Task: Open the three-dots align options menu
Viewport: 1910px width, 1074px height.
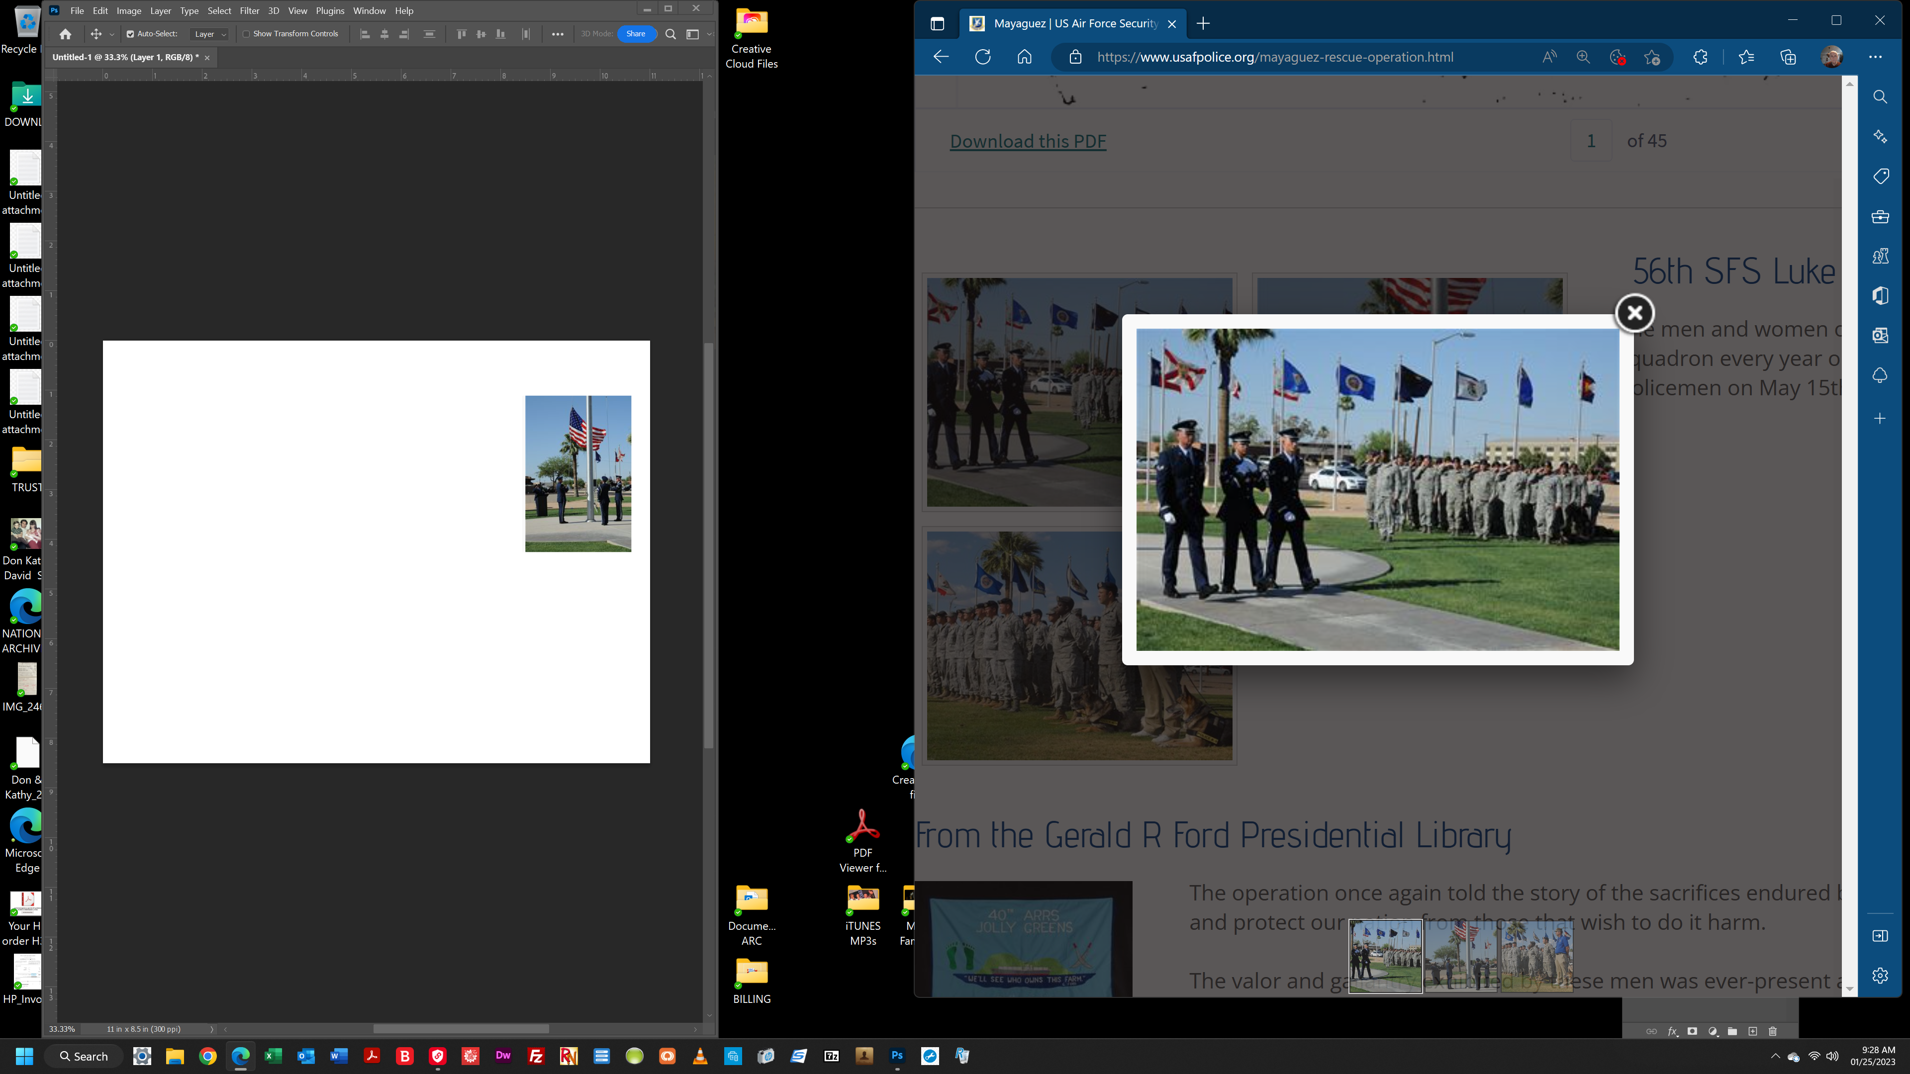Action: tap(558, 34)
